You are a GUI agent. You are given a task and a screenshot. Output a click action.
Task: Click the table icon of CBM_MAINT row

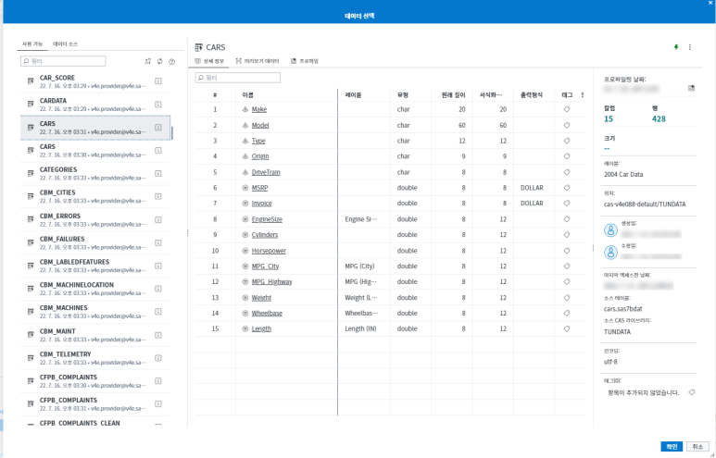pyautogui.click(x=31, y=334)
